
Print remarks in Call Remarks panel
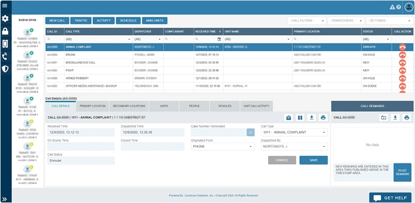(407, 118)
